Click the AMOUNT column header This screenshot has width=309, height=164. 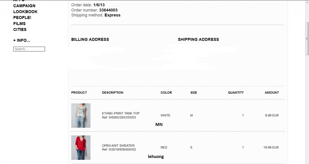[x=272, y=93]
